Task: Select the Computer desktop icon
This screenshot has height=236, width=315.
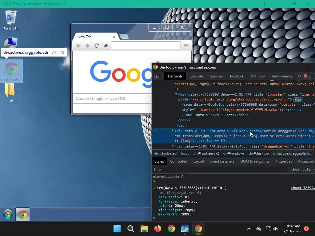Action: [x=11, y=42]
